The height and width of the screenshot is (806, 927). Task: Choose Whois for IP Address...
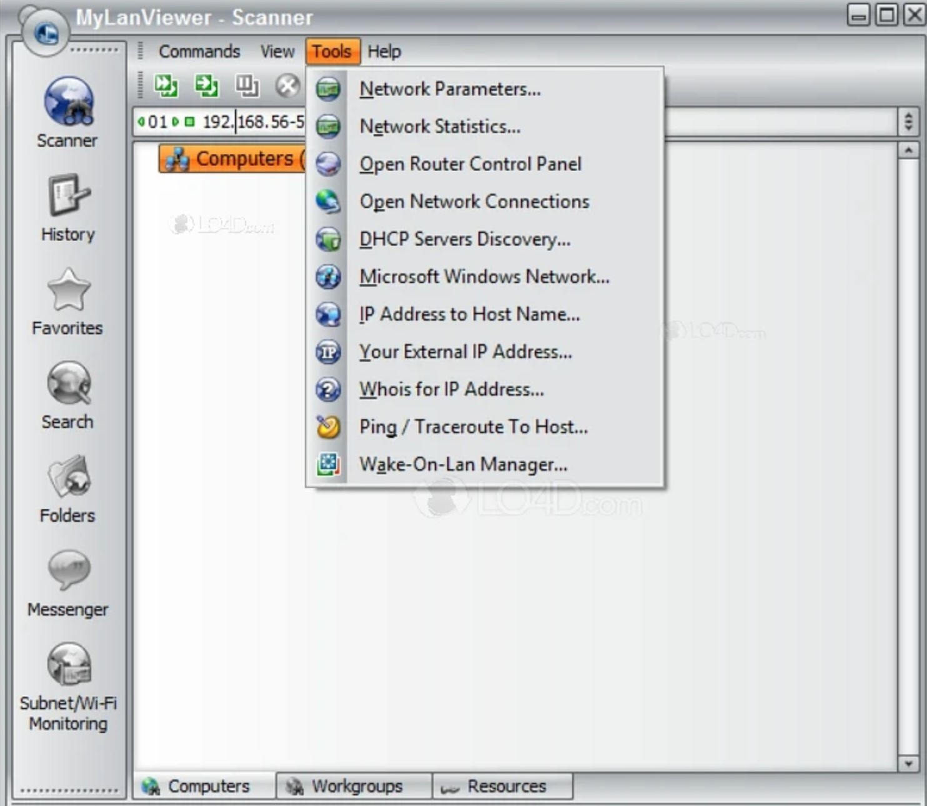click(x=484, y=389)
